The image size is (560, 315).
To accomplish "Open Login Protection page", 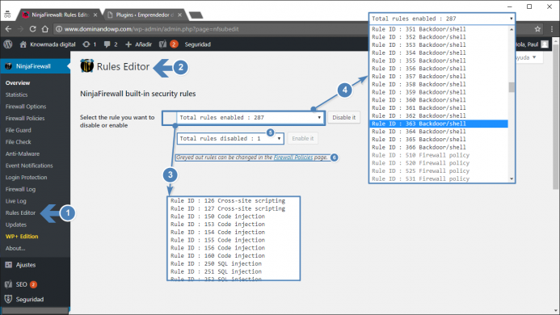I will coord(26,177).
